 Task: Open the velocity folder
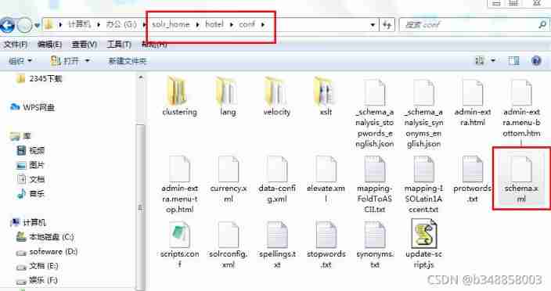point(277,96)
